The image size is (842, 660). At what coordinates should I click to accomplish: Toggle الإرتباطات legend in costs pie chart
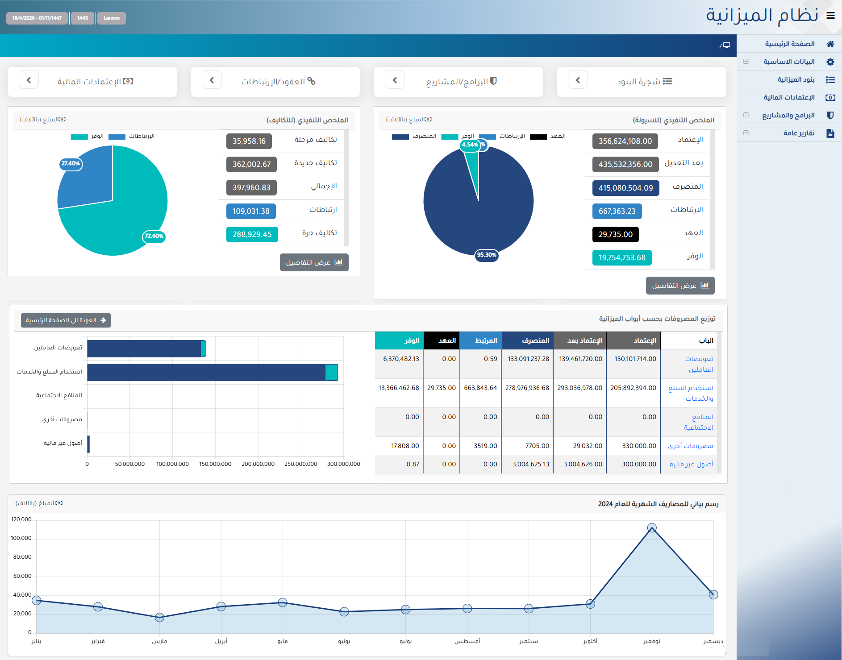point(132,136)
